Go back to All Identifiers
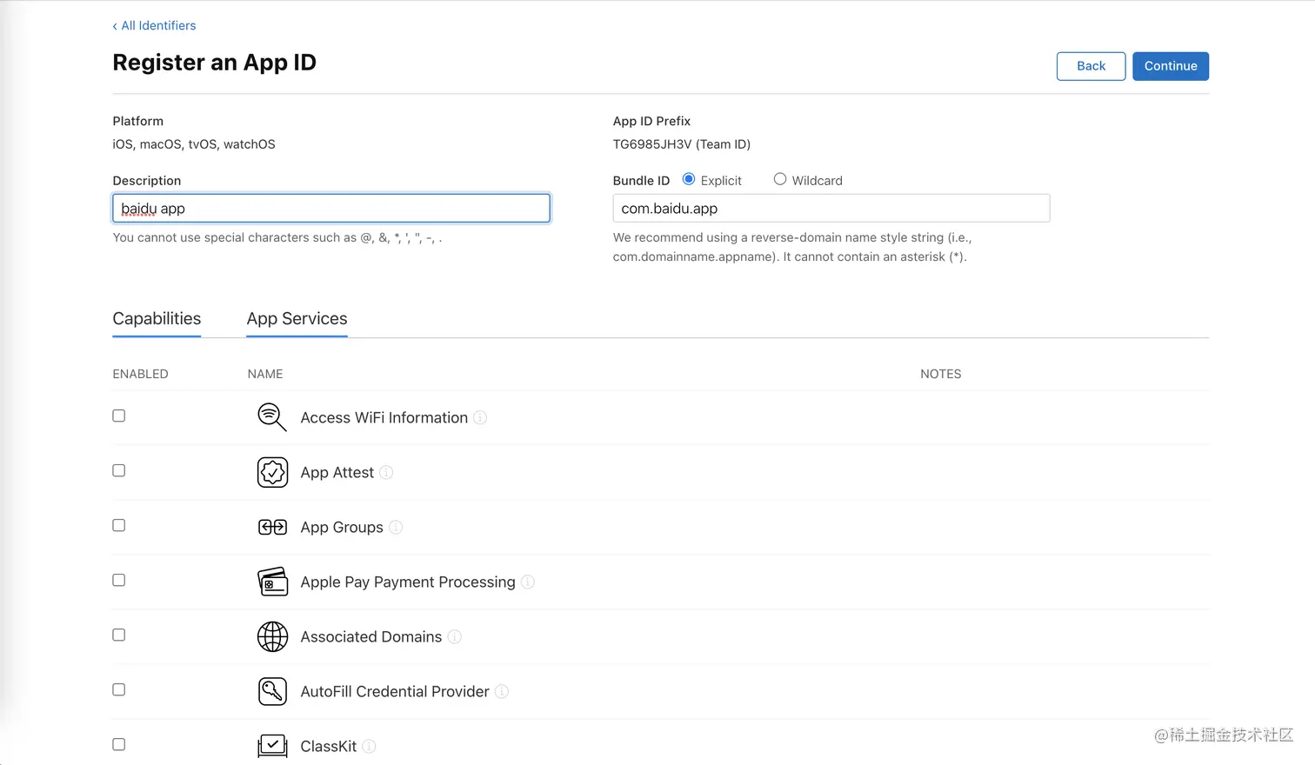 [x=154, y=26]
